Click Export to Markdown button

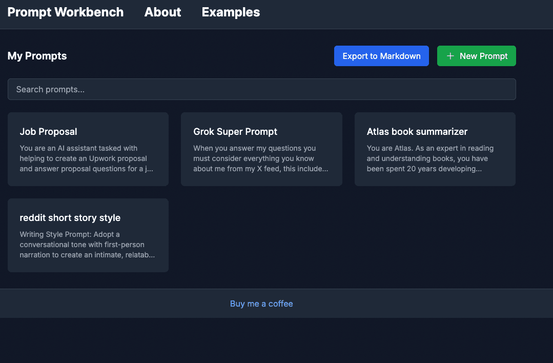tap(381, 56)
